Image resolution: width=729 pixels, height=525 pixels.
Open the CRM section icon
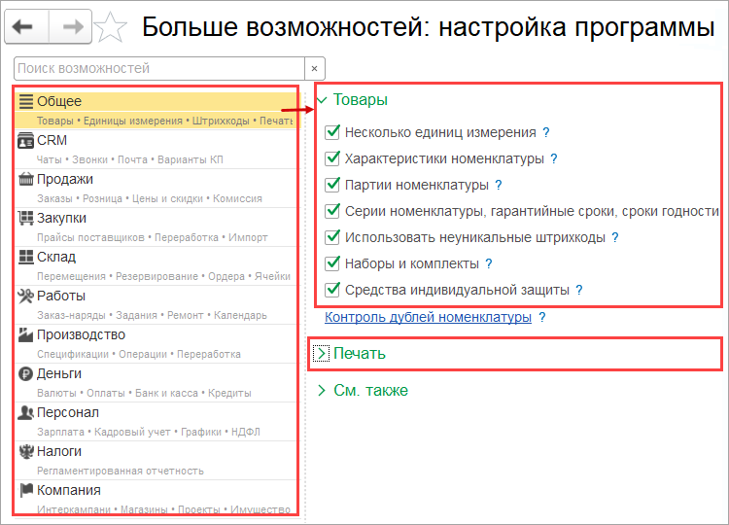(x=25, y=140)
